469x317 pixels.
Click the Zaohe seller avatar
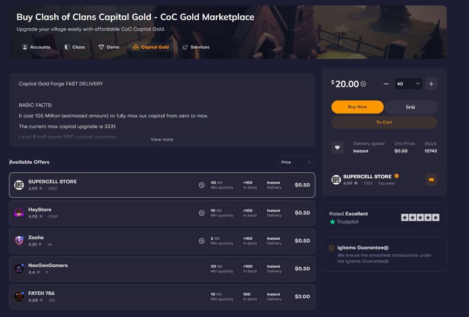tap(19, 241)
